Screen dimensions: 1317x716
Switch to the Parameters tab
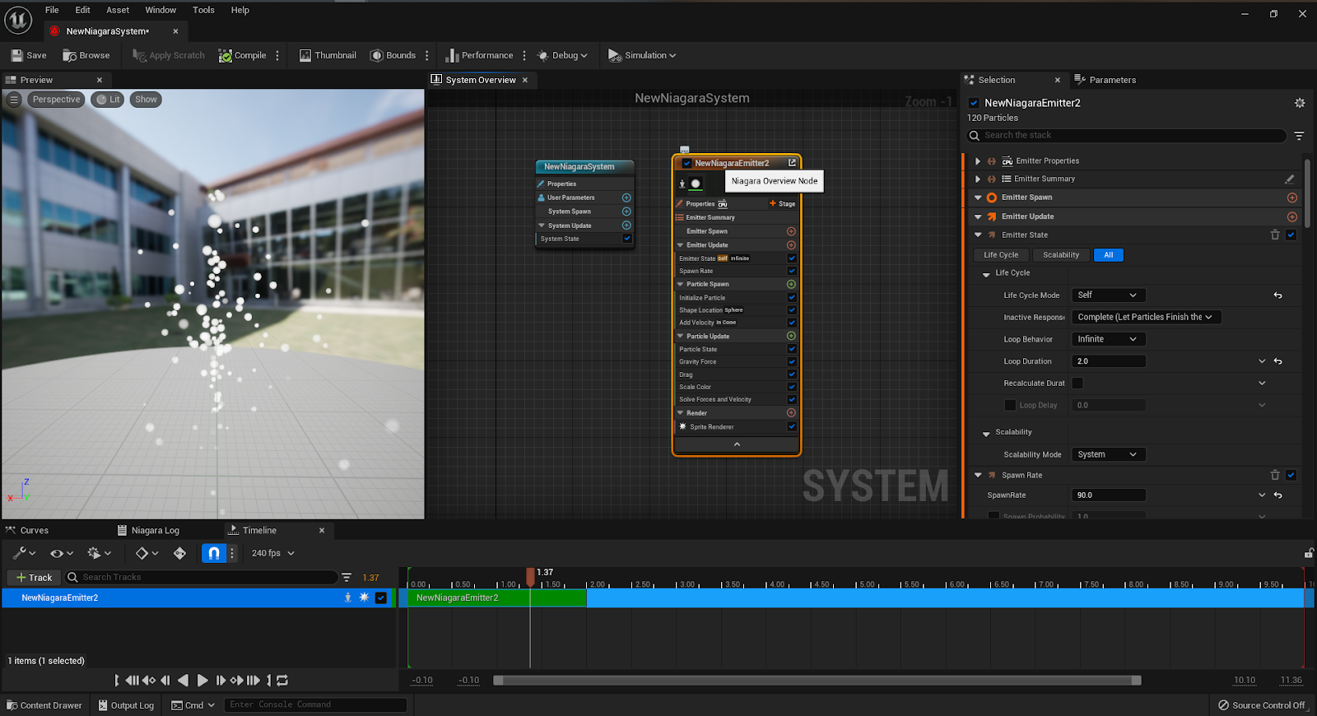pos(1105,80)
